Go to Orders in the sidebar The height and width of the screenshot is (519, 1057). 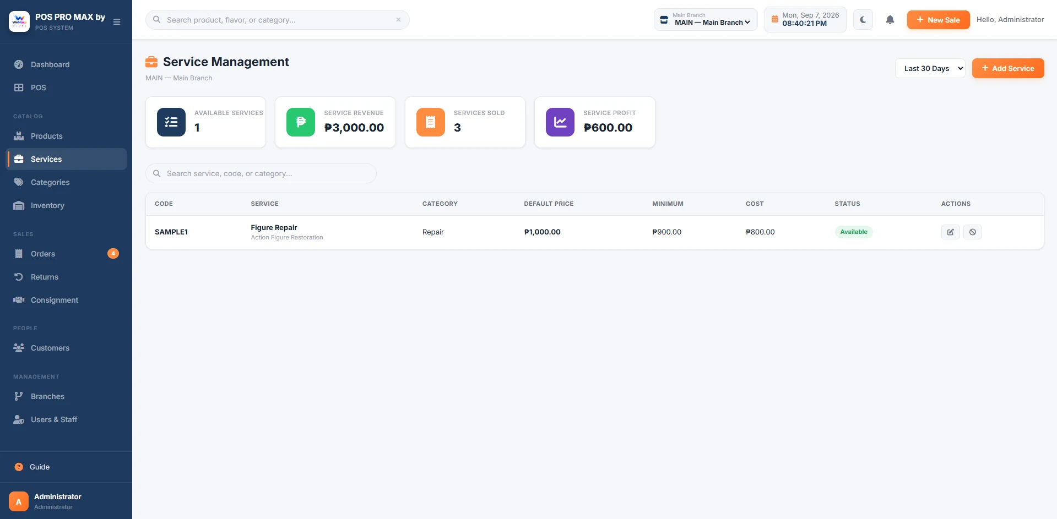66,254
